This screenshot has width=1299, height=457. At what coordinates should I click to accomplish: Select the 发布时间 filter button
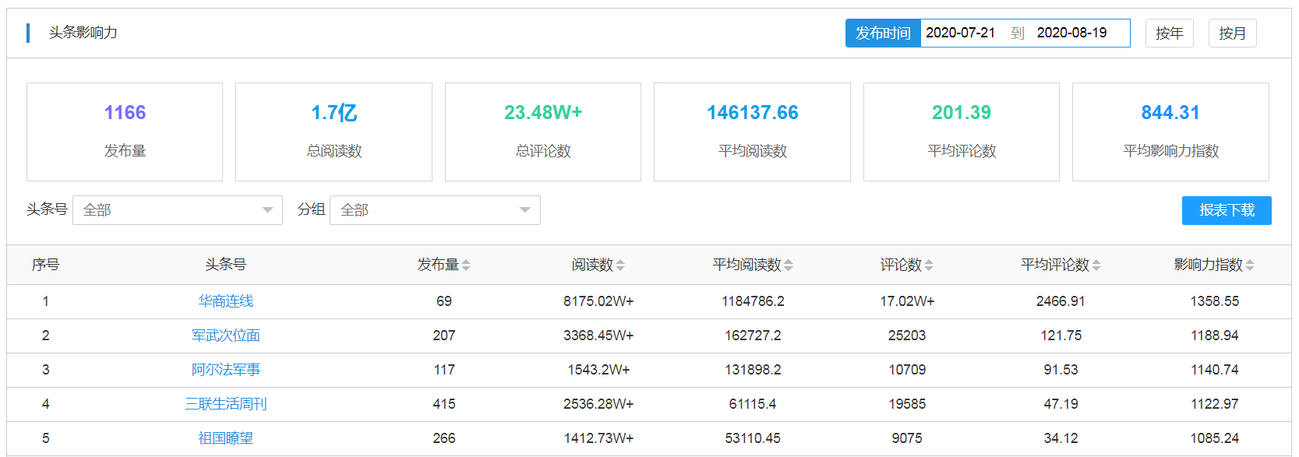tap(883, 33)
